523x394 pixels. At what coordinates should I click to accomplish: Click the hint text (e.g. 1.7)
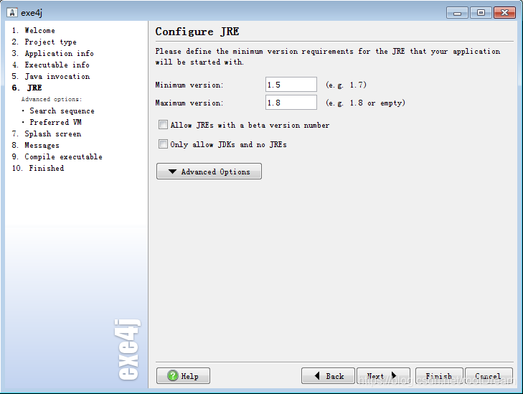[347, 85]
